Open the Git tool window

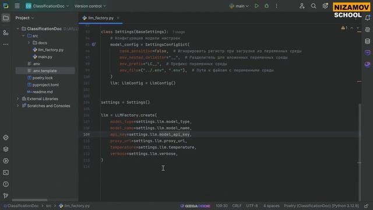(x=6, y=196)
